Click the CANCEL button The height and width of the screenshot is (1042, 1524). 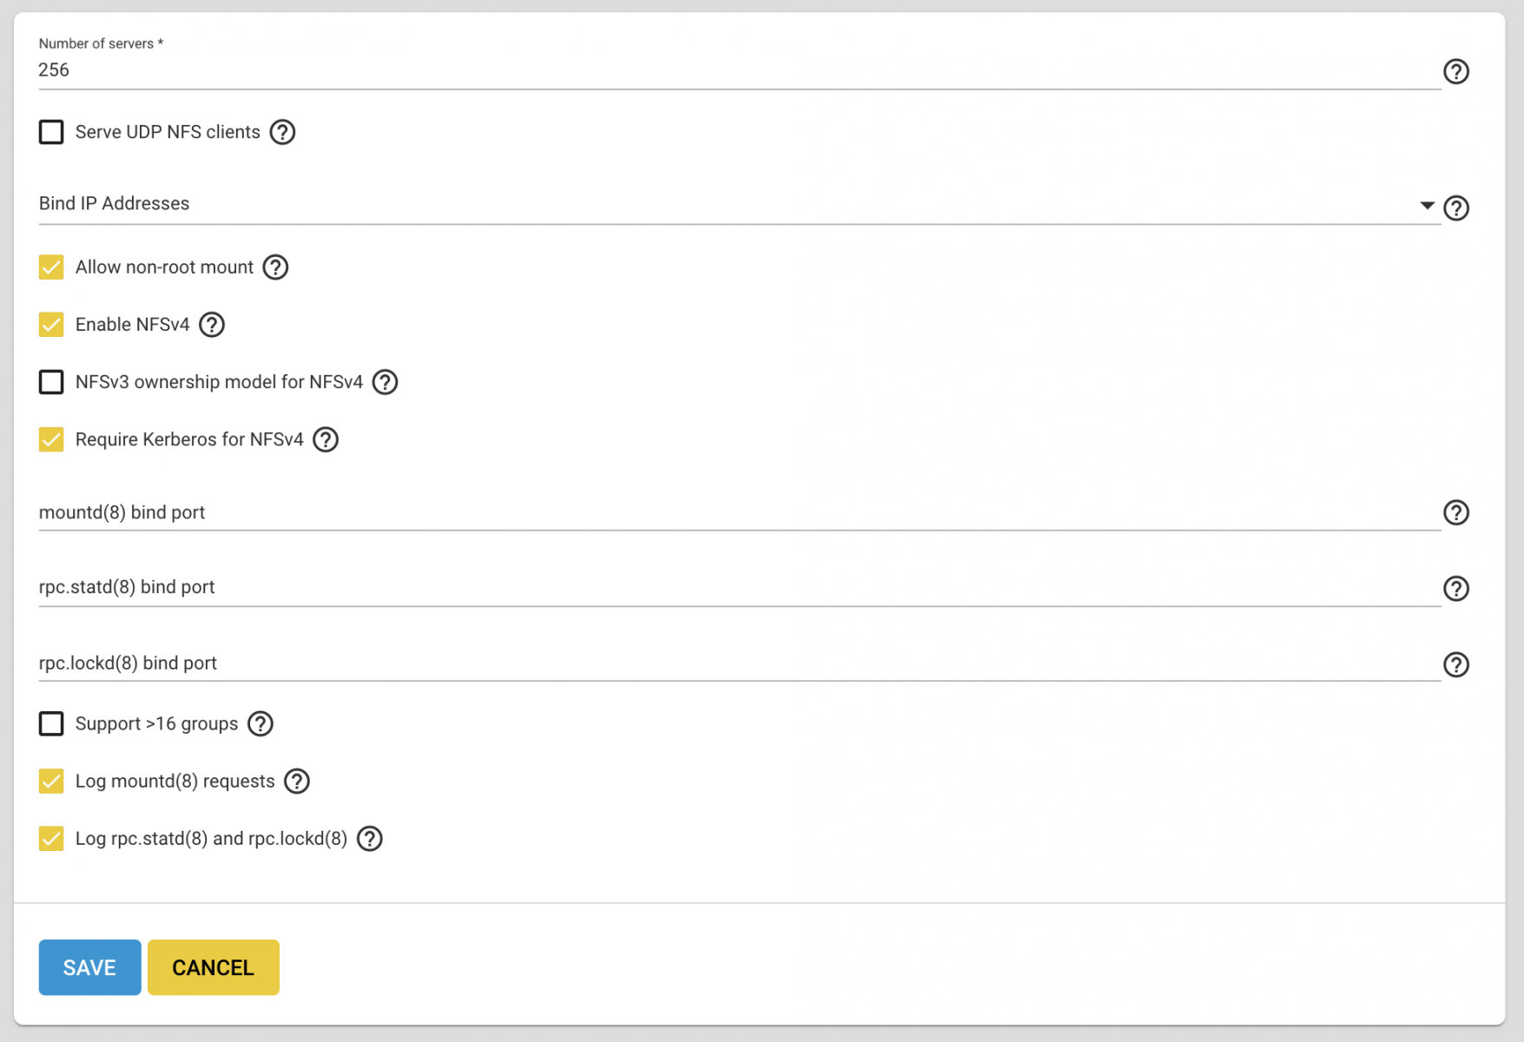[214, 967]
